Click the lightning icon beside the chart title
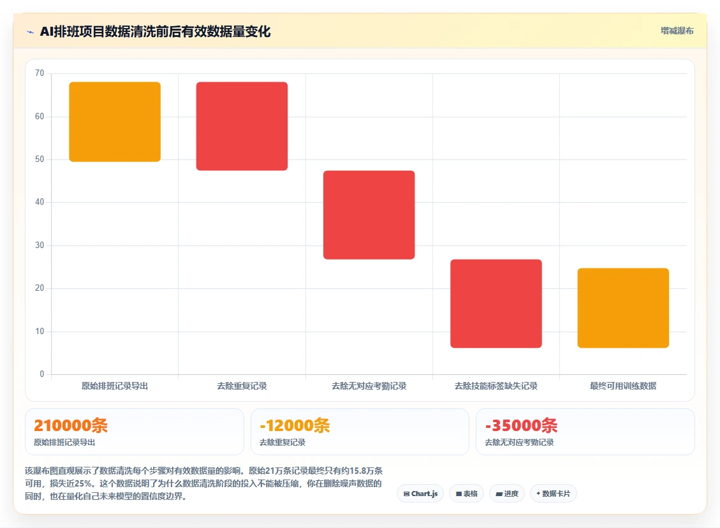This screenshot has height=528, width=720. (31, 32)
